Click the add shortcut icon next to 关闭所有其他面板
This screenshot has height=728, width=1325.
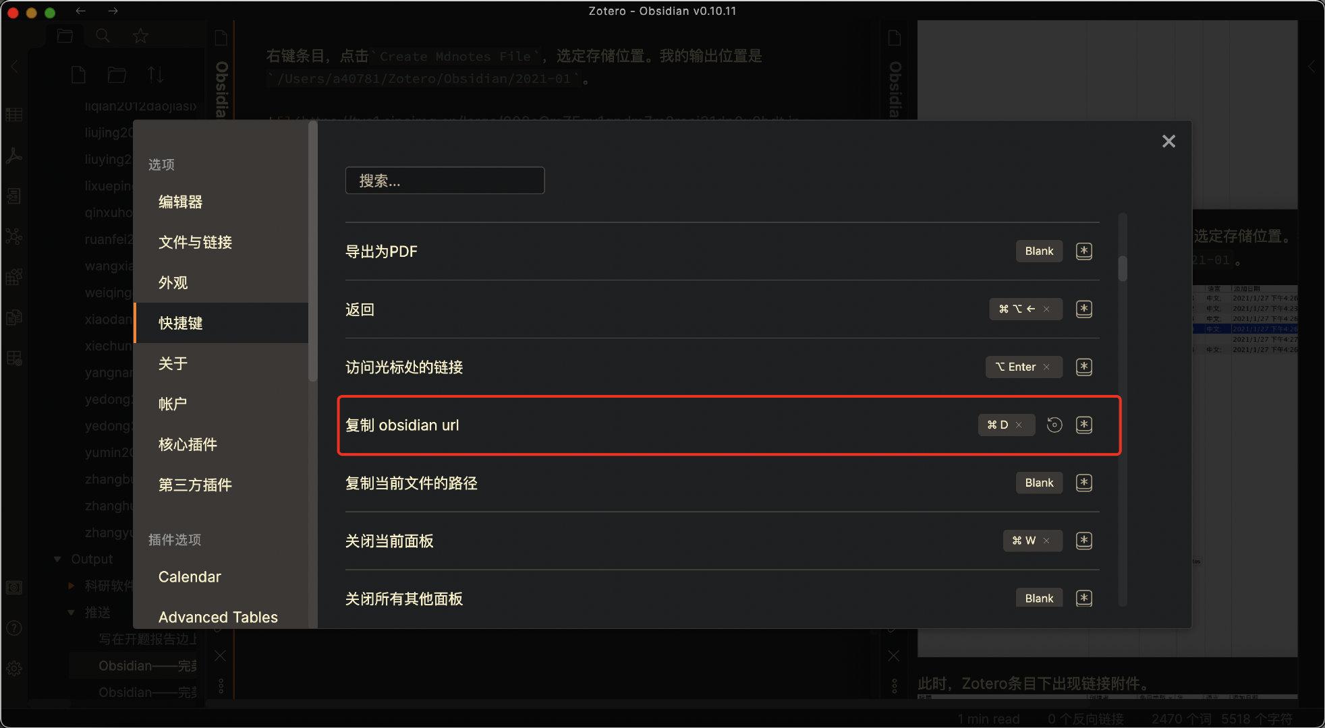coord(1085,598)
